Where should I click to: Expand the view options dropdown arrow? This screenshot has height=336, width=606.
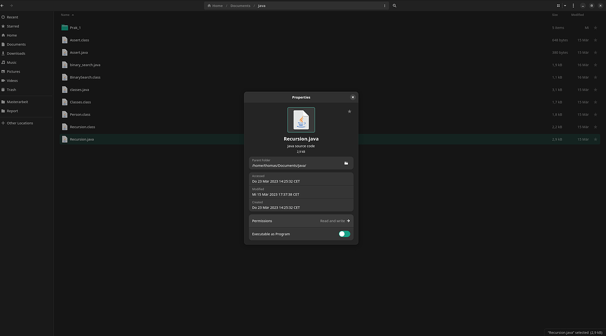point(565,5)
